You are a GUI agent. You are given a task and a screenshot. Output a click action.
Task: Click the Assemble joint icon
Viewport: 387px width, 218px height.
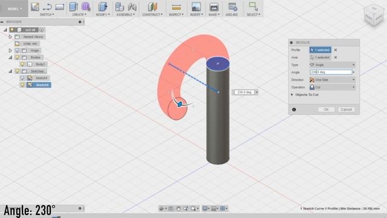pyautogui.click(x=132, y=7)
